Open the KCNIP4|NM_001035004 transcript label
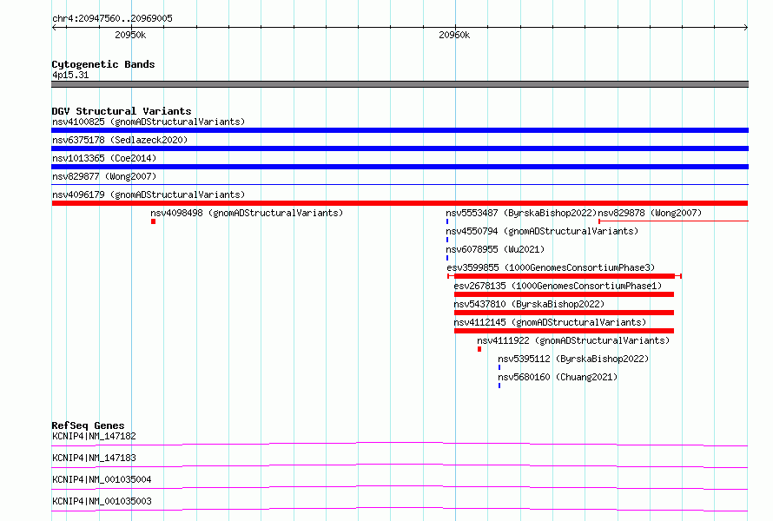The image size is (773, 521). coord(102,479)
